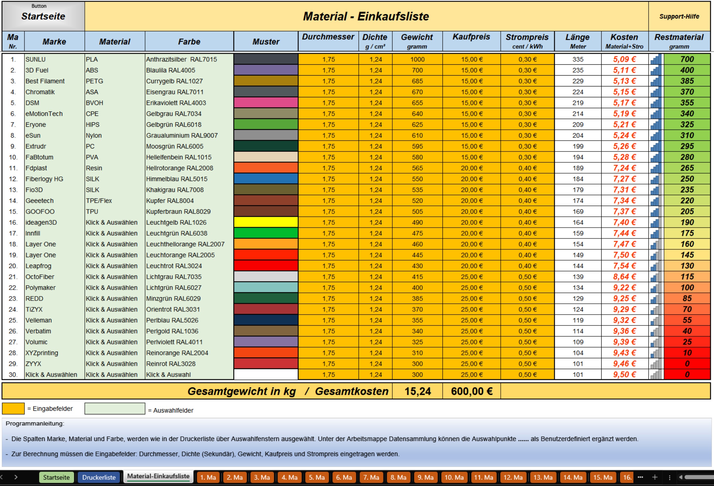Open the 15. Ma sheet tab

point(603,477)
